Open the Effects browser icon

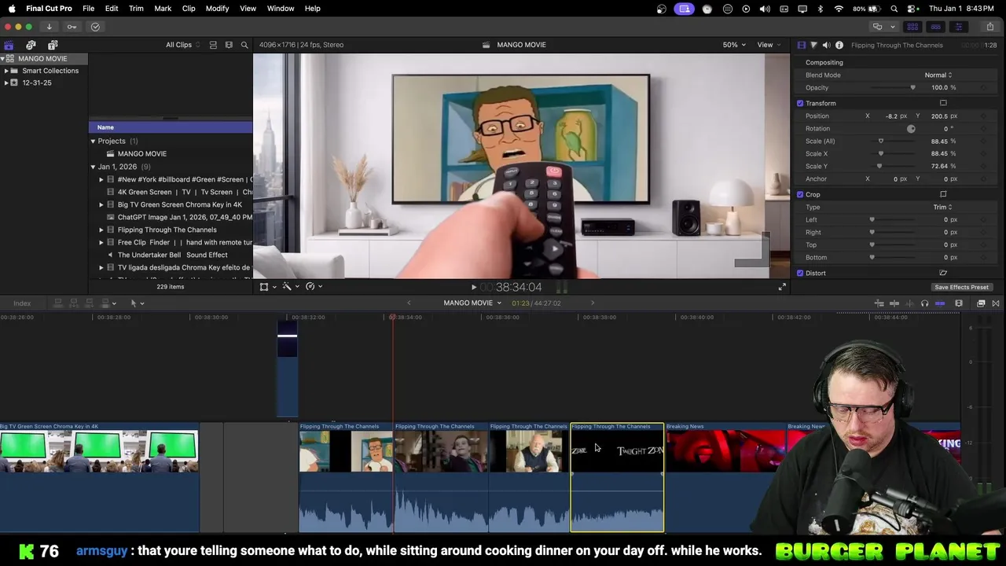click(x=981, y=303)
